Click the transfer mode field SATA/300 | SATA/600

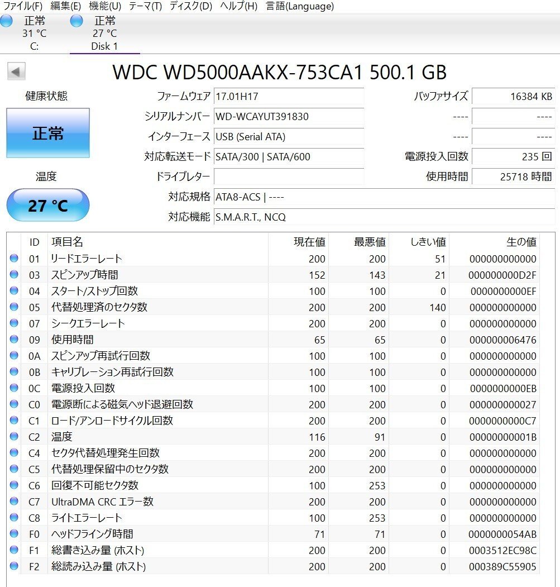289,156
